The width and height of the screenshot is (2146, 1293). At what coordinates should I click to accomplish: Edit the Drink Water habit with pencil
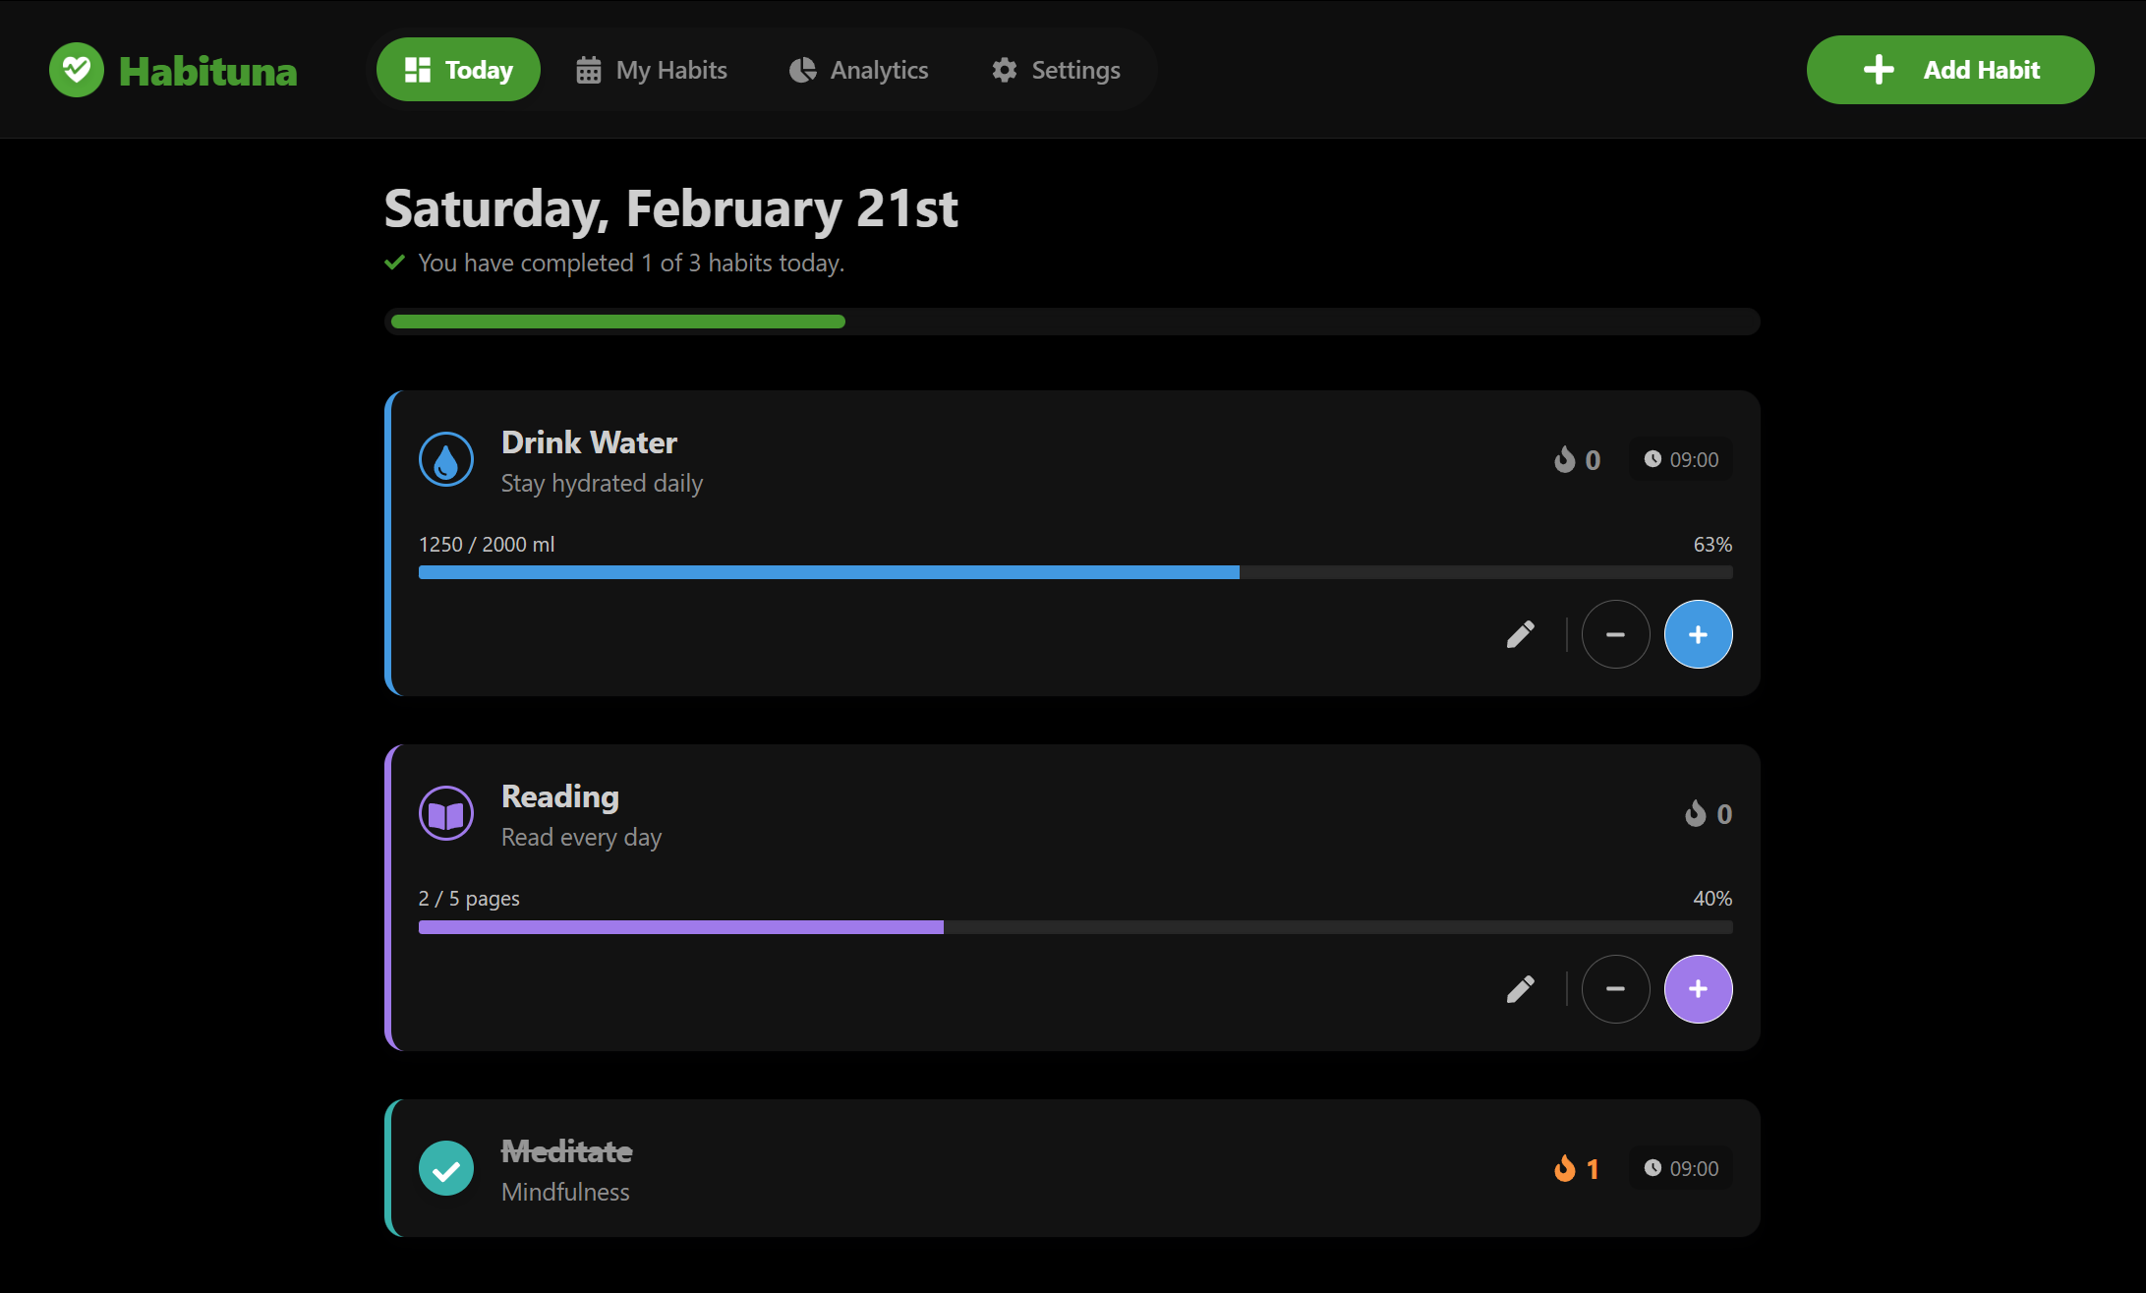point(1520,634)
